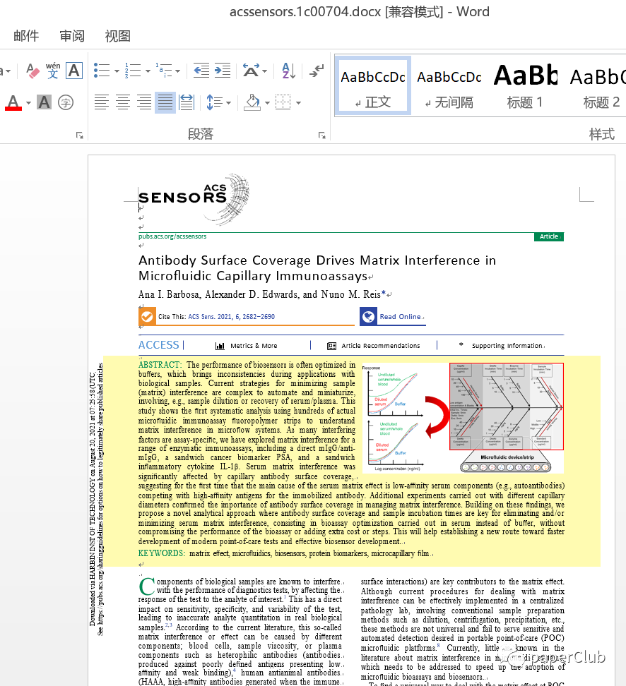Apply multilevel list
626x686 pixels.
coord(163,71)
